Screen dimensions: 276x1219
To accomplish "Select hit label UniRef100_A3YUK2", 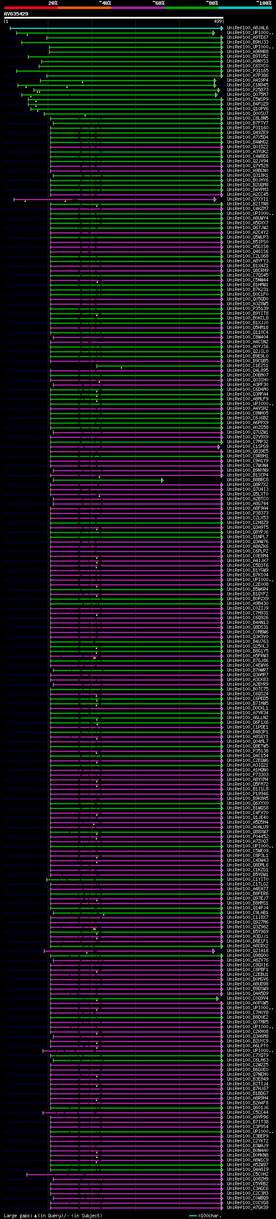I will tap(248, 151).
